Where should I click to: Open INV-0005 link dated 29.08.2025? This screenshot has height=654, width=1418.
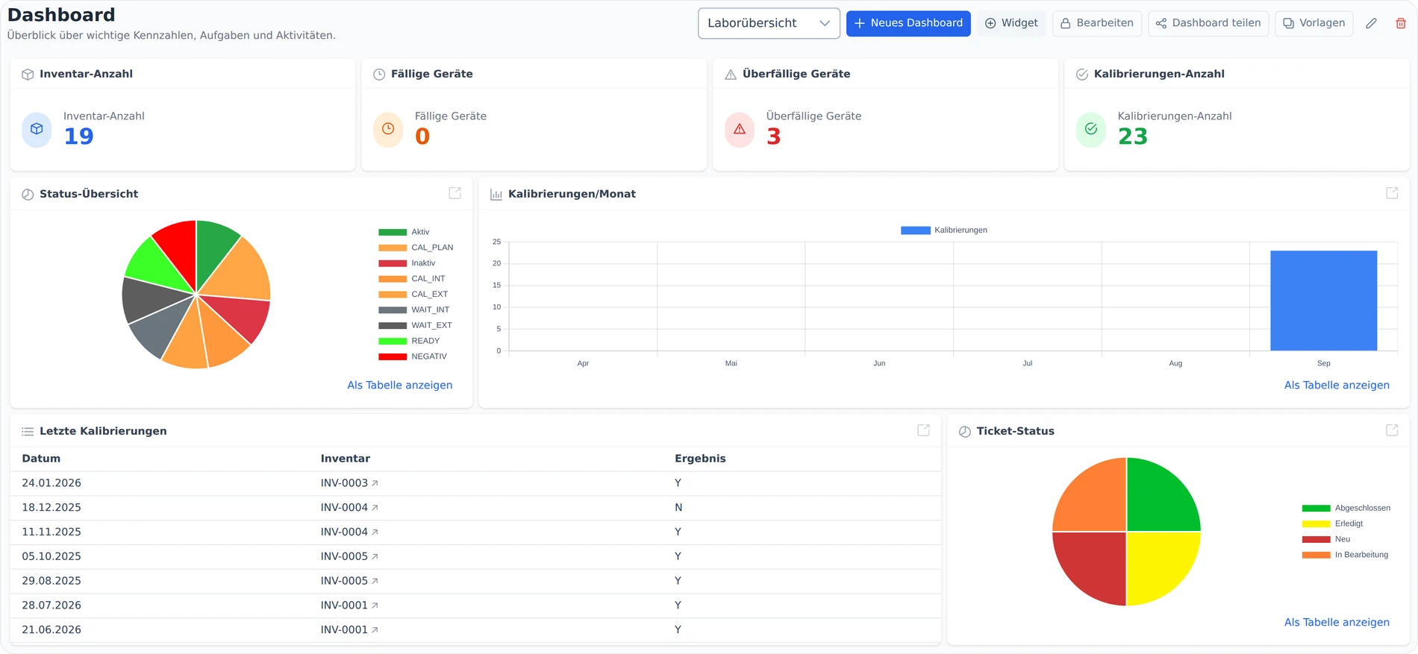(x=349, y=581)
